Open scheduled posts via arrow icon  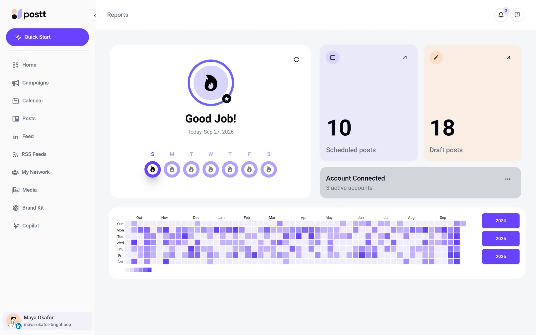[405, 57]
